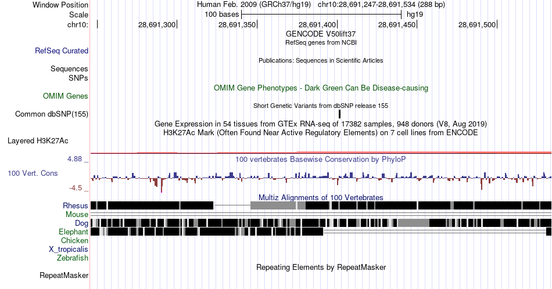The image size is (552, 289).
Task: Click the GENCODE V50lift37 track title
Action: 321,34
